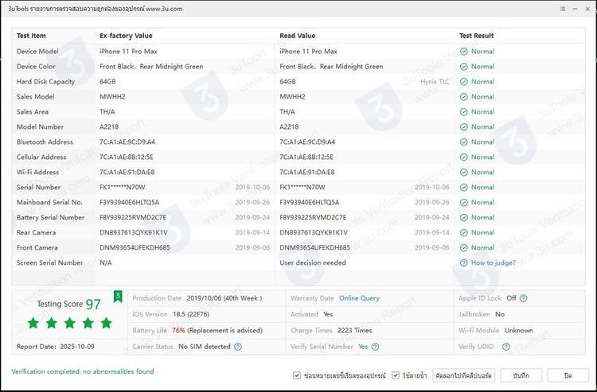The width and height of the screenshot is (597, 392).
Task: Click the Normal check icon for Sales Area
Action: tap(463, 112)
